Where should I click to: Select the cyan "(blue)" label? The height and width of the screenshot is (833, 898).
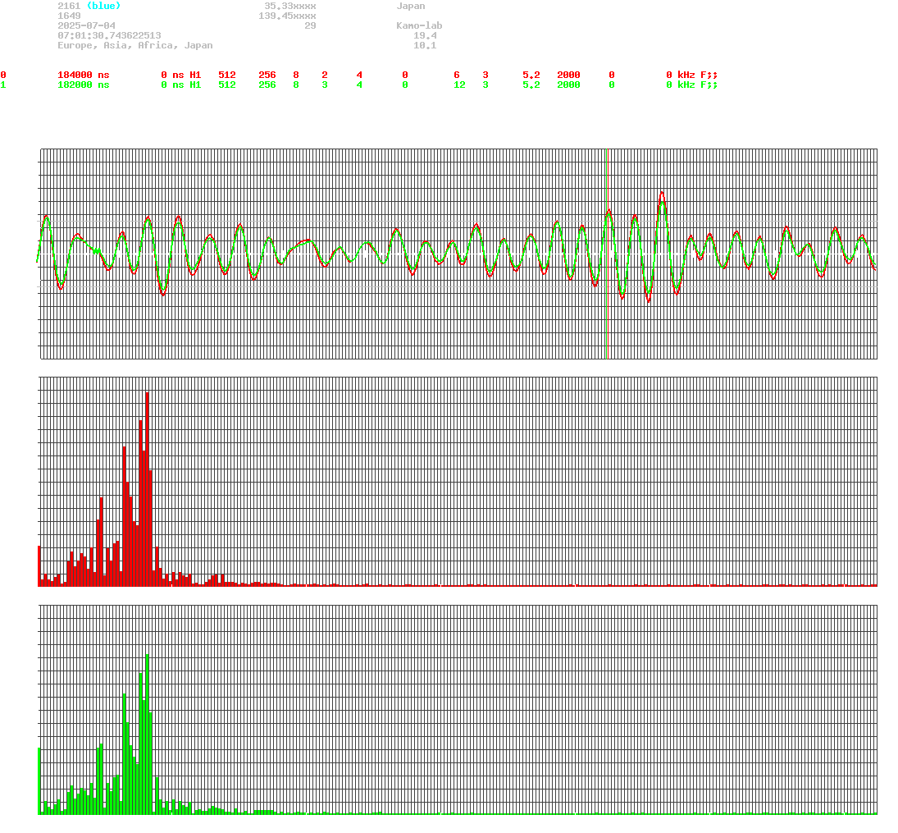tap(103, 7)
